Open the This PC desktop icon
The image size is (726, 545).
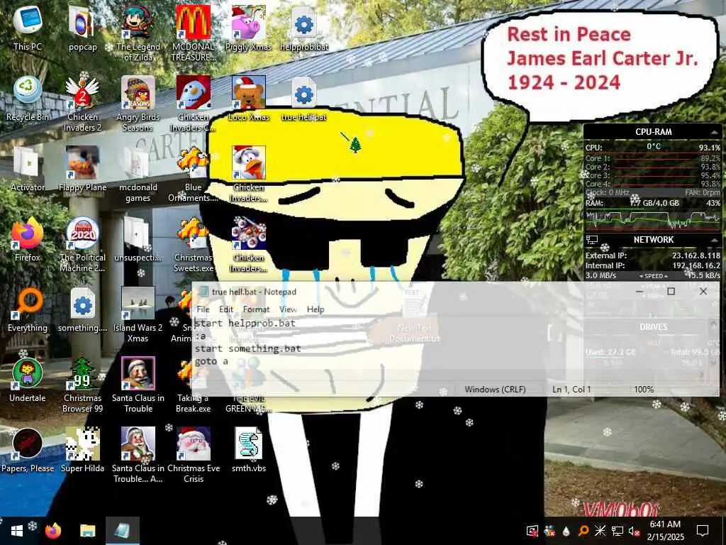tap(28, 28)
